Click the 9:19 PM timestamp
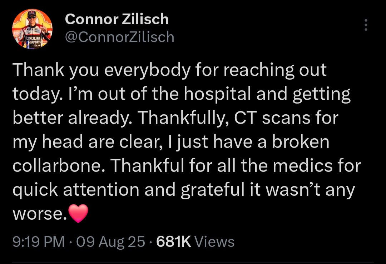This screenshot has height=264, width=386. point(39,242)
